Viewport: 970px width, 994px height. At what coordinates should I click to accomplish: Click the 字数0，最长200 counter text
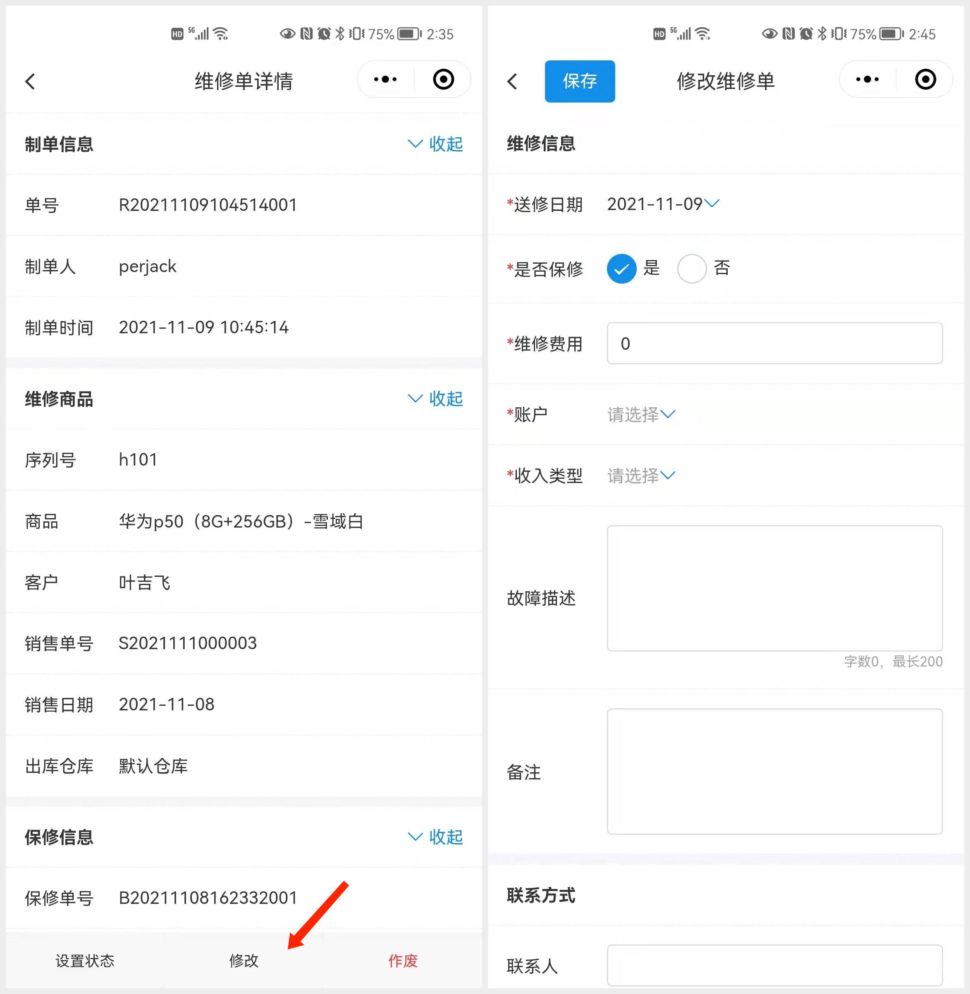[x=893, y=661]
